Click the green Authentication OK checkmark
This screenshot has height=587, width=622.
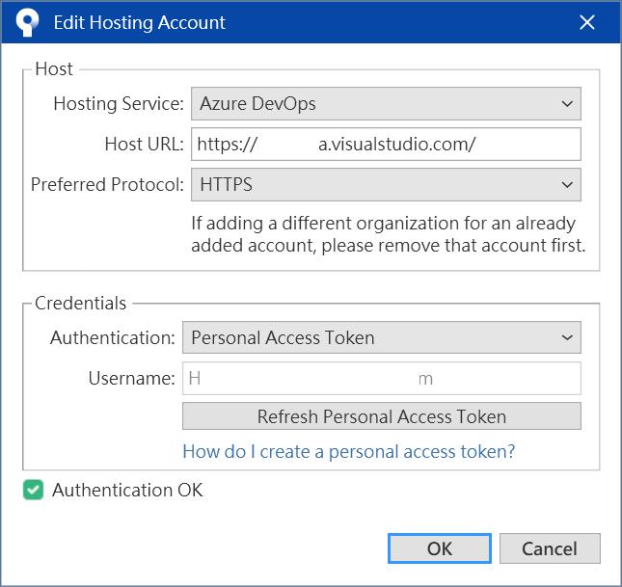pyautogui.click(x=34, y=491)
